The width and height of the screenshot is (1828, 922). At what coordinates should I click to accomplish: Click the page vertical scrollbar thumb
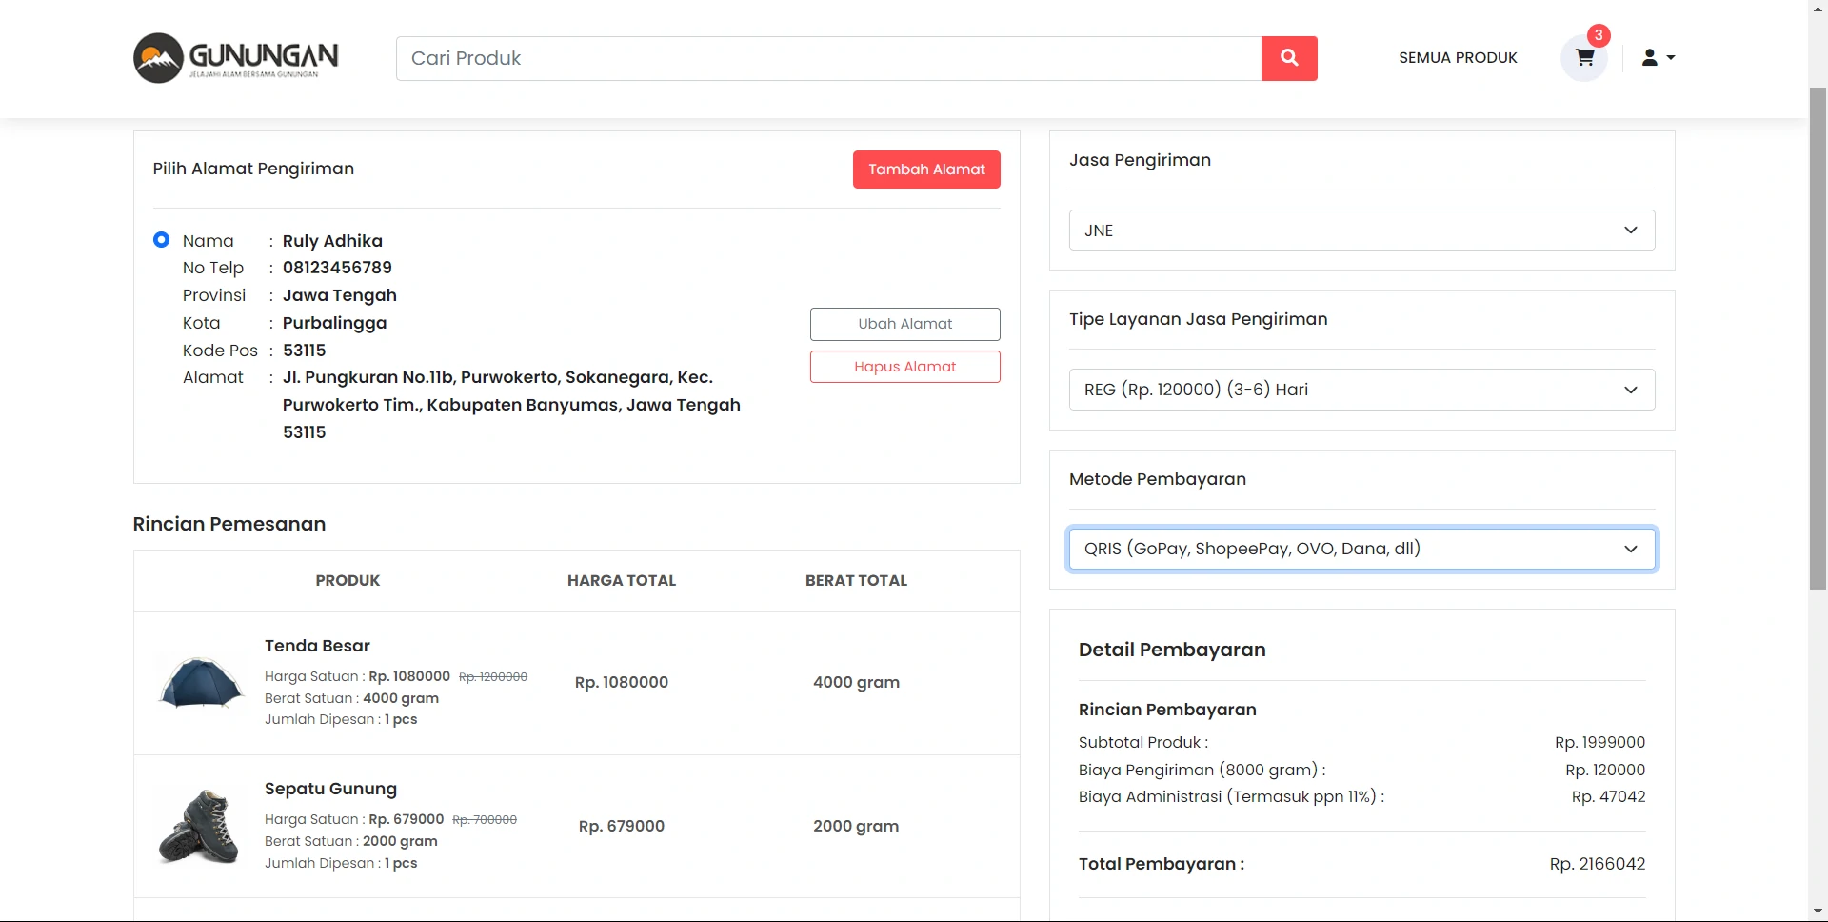1818,333
